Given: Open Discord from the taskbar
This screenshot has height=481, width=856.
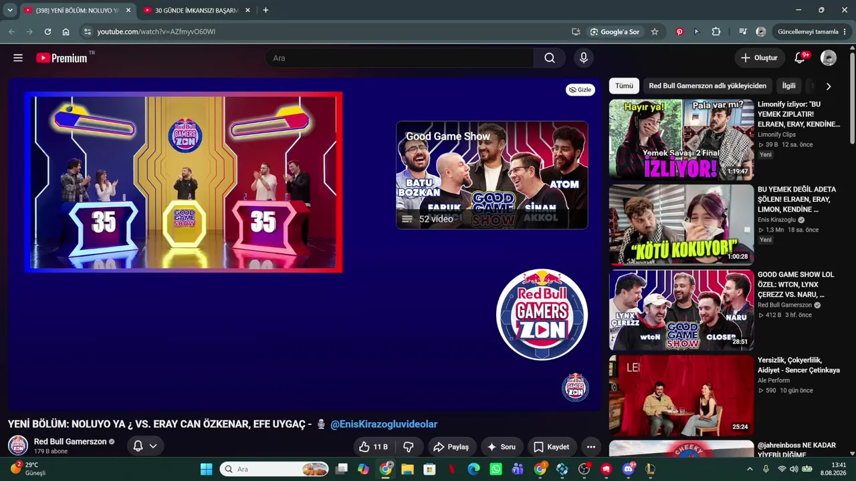Looking at the screenshot, I should [x=628, y=469].
